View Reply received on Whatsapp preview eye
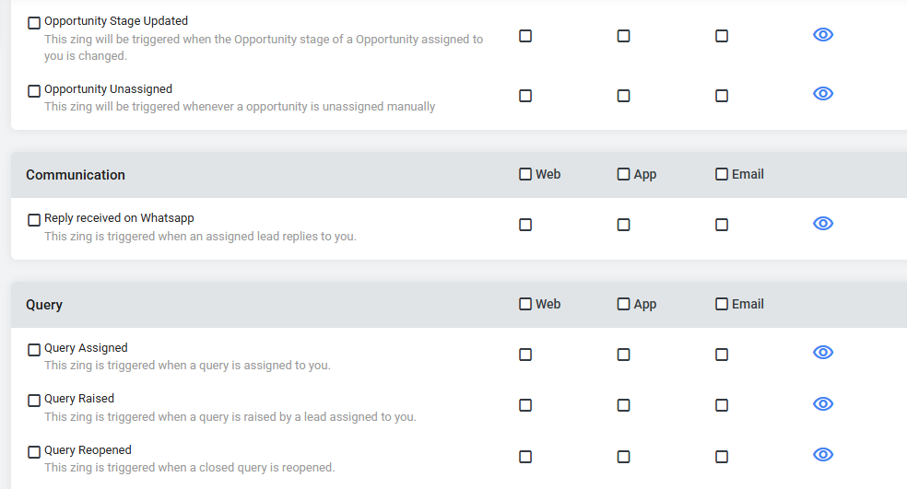907x489 pixels. [x=822, y=223]
